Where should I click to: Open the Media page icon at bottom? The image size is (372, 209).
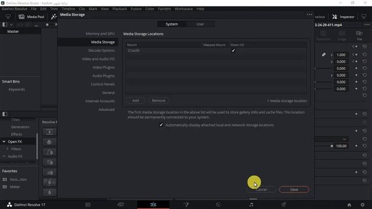[x=88, y=205]
